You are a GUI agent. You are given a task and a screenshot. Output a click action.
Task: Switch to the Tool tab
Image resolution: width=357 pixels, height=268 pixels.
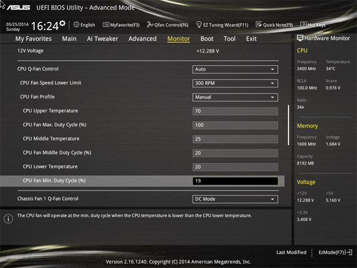(229, 39)
